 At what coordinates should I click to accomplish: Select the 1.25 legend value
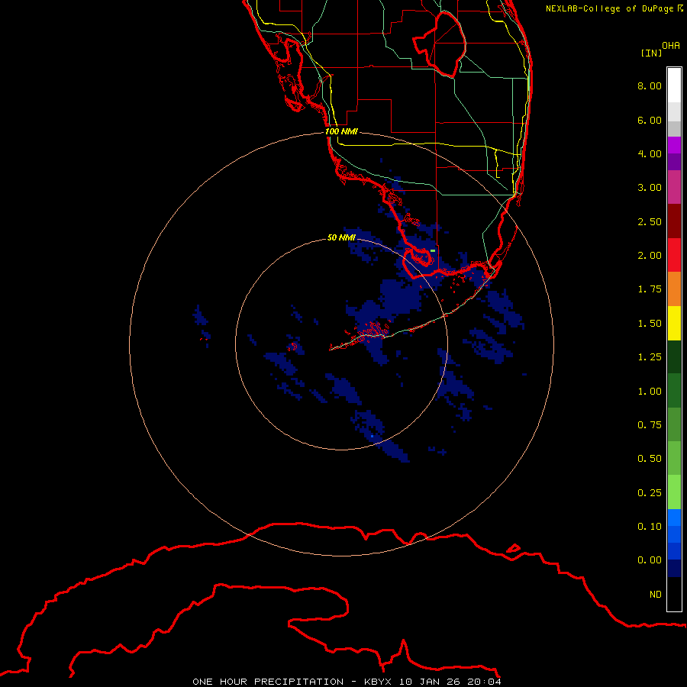[650, 357]
